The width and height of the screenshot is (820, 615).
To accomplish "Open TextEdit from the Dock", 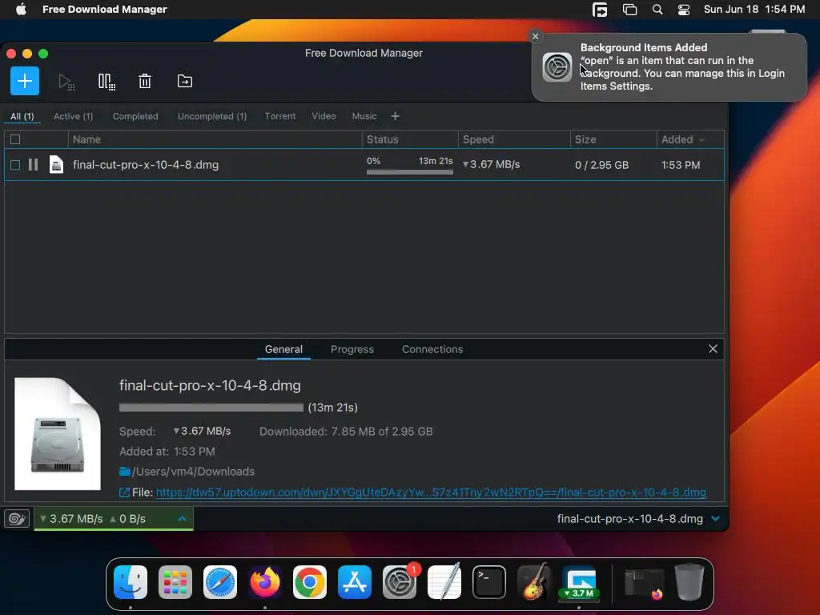I will (444, 582).
